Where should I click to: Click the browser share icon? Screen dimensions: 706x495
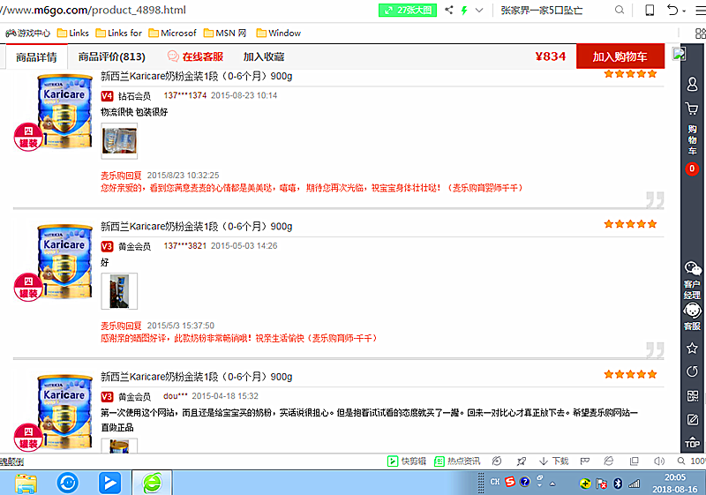(449, 11)
